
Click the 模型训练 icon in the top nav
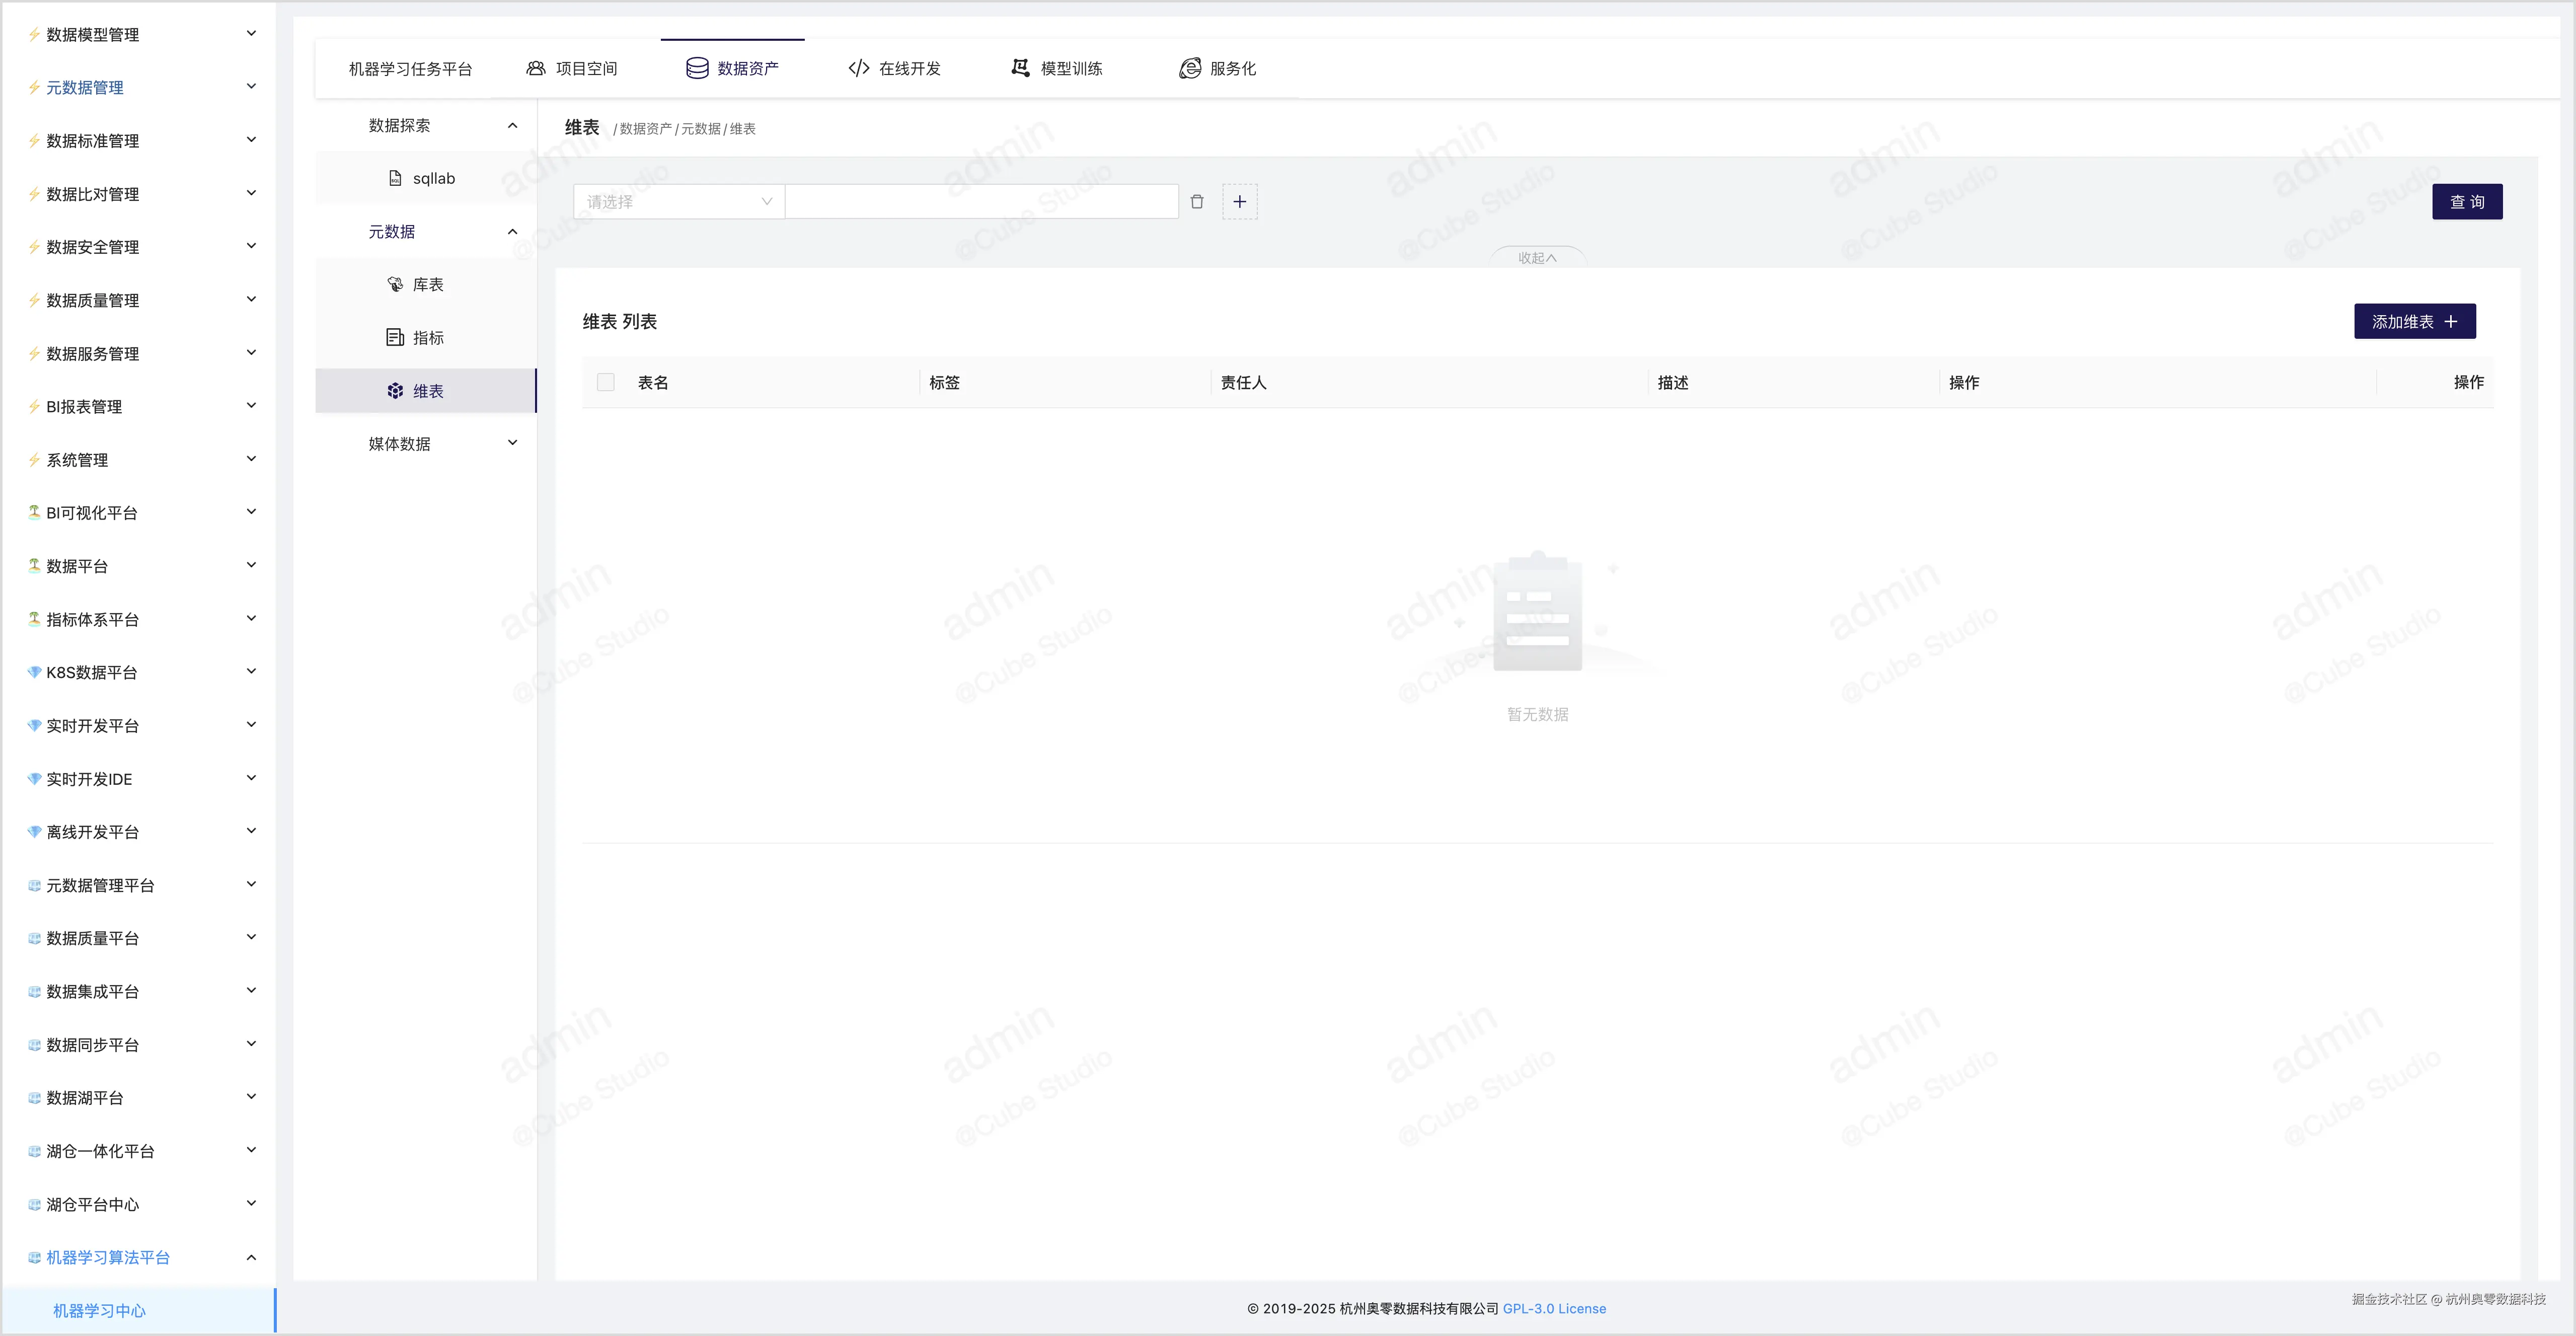[1020, 68]
